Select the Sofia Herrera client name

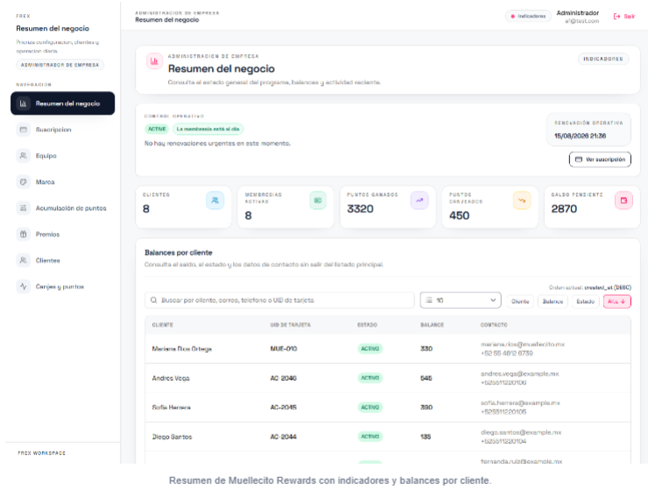[x=171, y=408]
